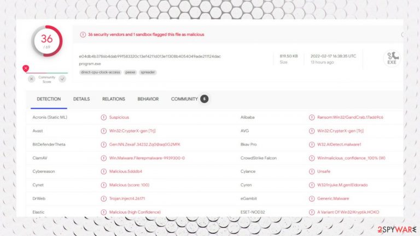Switch to the DETAILS tab
420x236 pixels.
coord(81,99)
